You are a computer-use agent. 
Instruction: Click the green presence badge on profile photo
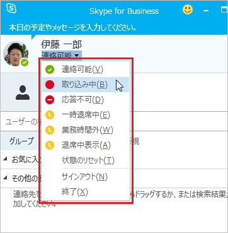25,63
